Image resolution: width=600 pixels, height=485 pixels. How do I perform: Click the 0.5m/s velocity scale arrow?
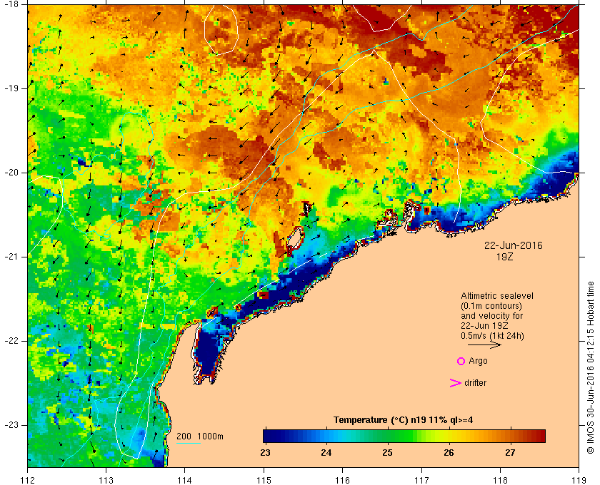484,344
